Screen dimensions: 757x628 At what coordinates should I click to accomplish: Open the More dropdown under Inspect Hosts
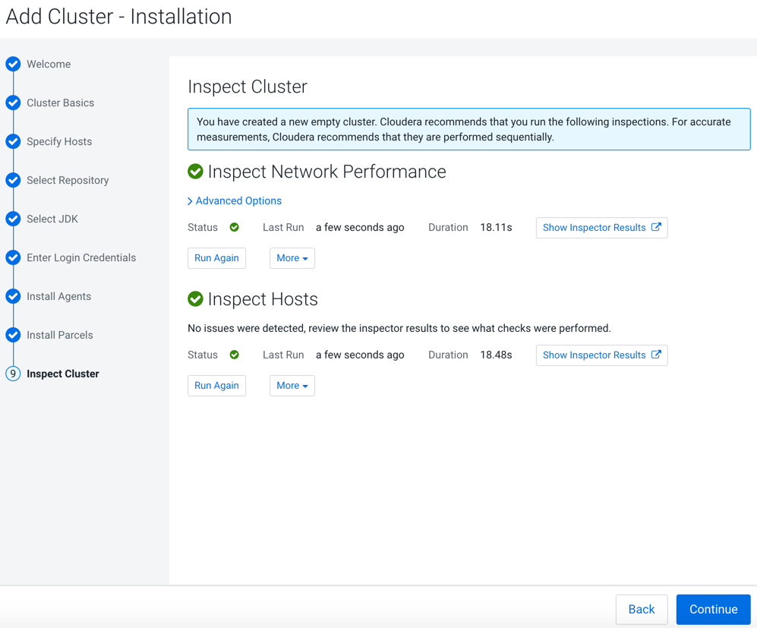pos(292,386)
